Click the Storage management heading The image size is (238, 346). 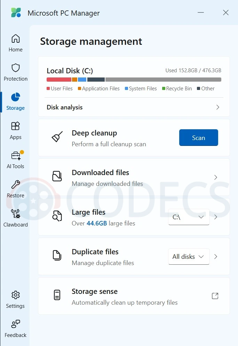(x=91, y=41)
